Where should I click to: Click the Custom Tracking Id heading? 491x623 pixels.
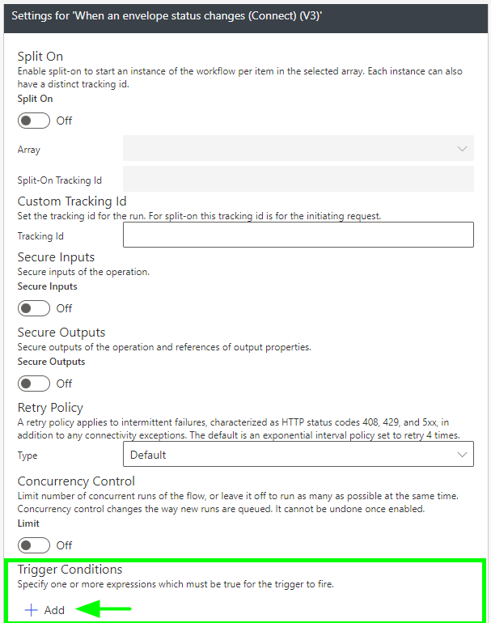pos(72,201)
